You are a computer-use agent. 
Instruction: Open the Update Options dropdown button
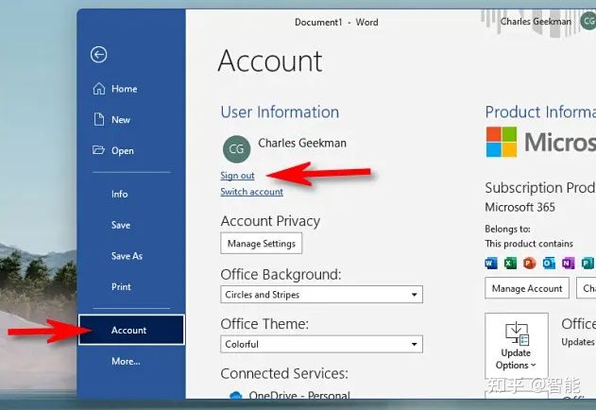pos(516,346)
